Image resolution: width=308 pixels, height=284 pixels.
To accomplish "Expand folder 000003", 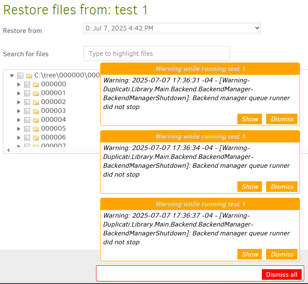I will [x=19, y=111].
